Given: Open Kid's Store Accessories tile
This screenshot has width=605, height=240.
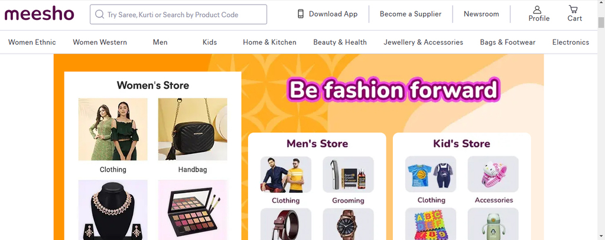Looking at the screenshot, I should (493, 175).
